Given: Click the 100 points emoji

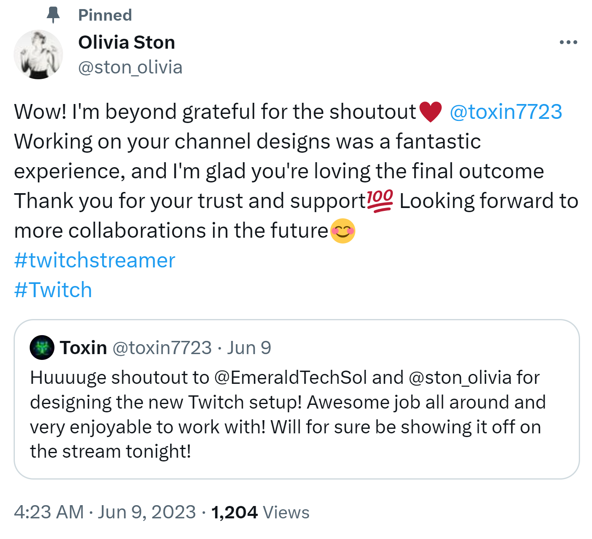Looking at the screenshot, I should (x=380, y=201).
